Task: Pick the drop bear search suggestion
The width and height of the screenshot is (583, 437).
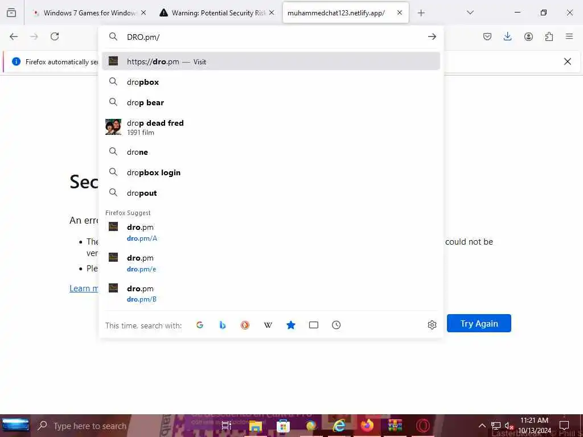Action: 270,102
